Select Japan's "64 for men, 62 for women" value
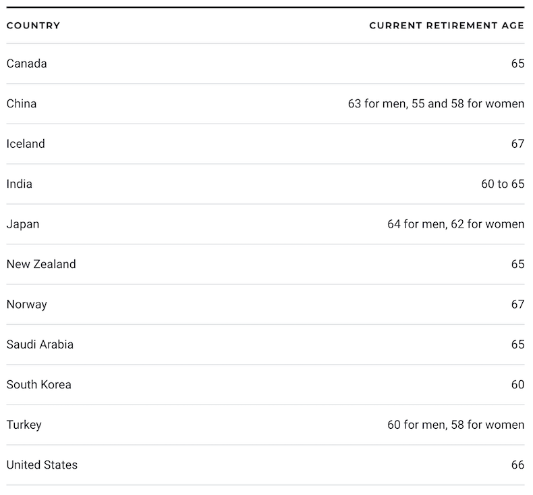533x495 pixels. [455, 224]
